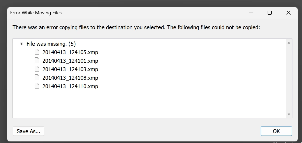This screenshot has width=302, height=143.
Task: Click file icon beside 20140413_124101.xmp
Action: (37, 61)
